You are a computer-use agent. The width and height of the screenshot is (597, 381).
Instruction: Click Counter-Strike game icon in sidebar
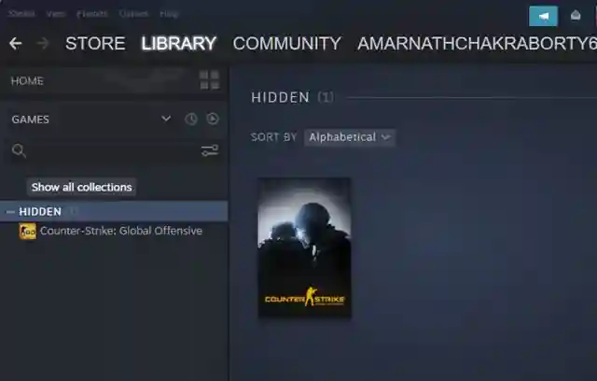coord(28,231)
